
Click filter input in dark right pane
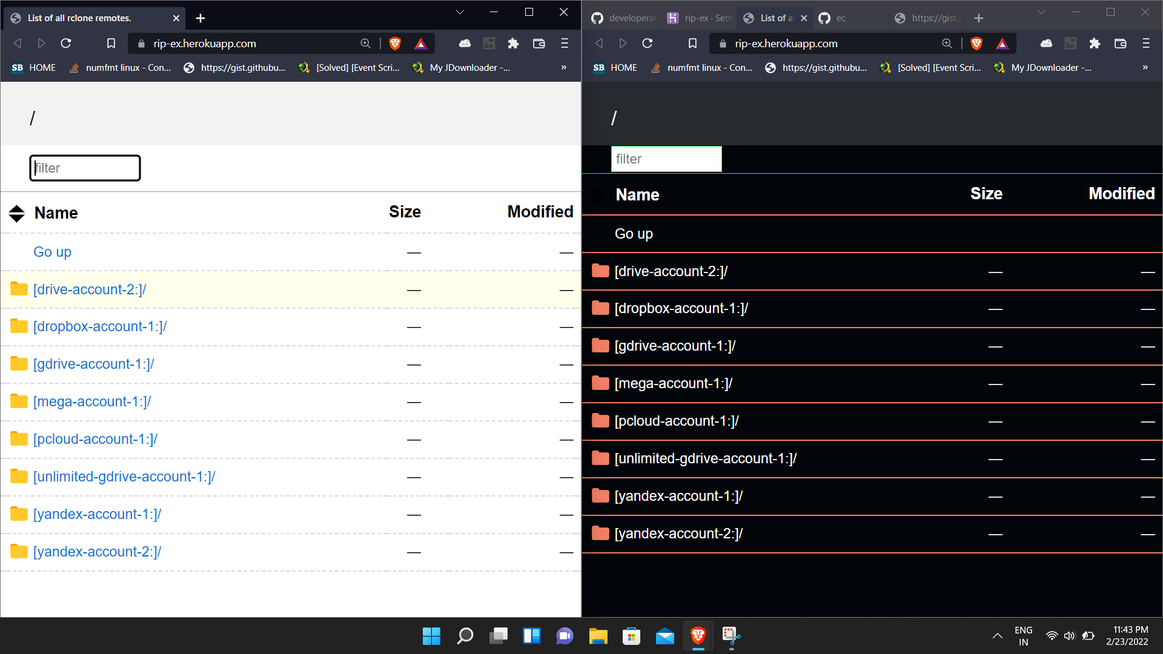tap(666, 159)
